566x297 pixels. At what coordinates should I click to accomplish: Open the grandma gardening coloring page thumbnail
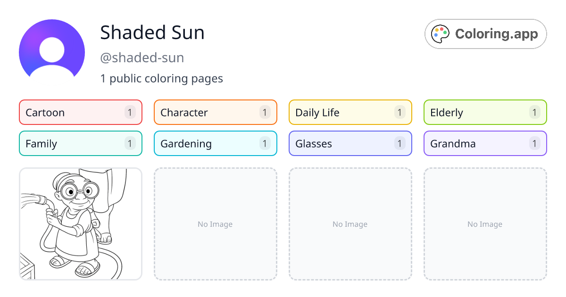click(x=80, y=224)
